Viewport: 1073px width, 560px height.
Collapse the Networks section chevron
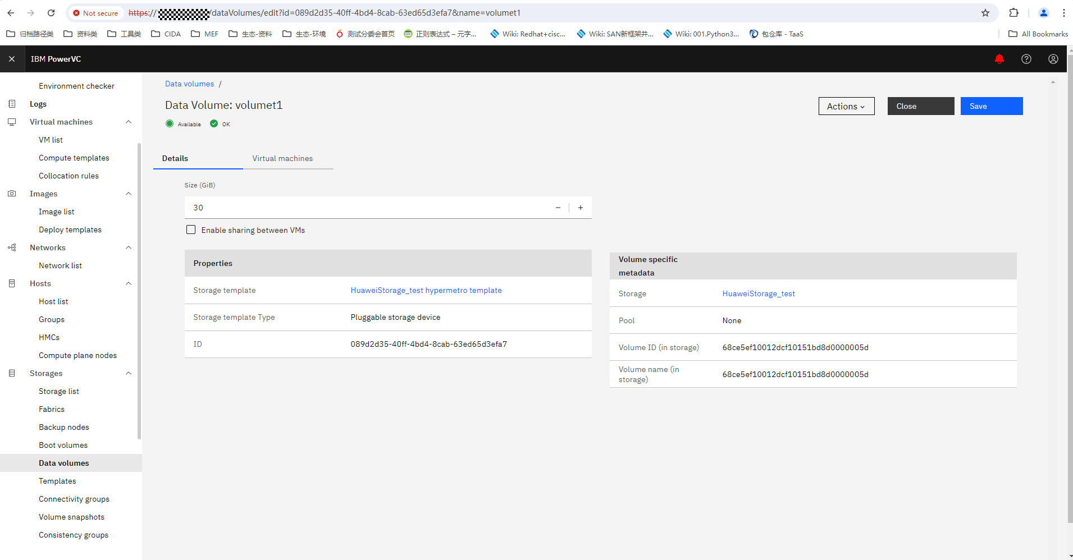[129, 247]
